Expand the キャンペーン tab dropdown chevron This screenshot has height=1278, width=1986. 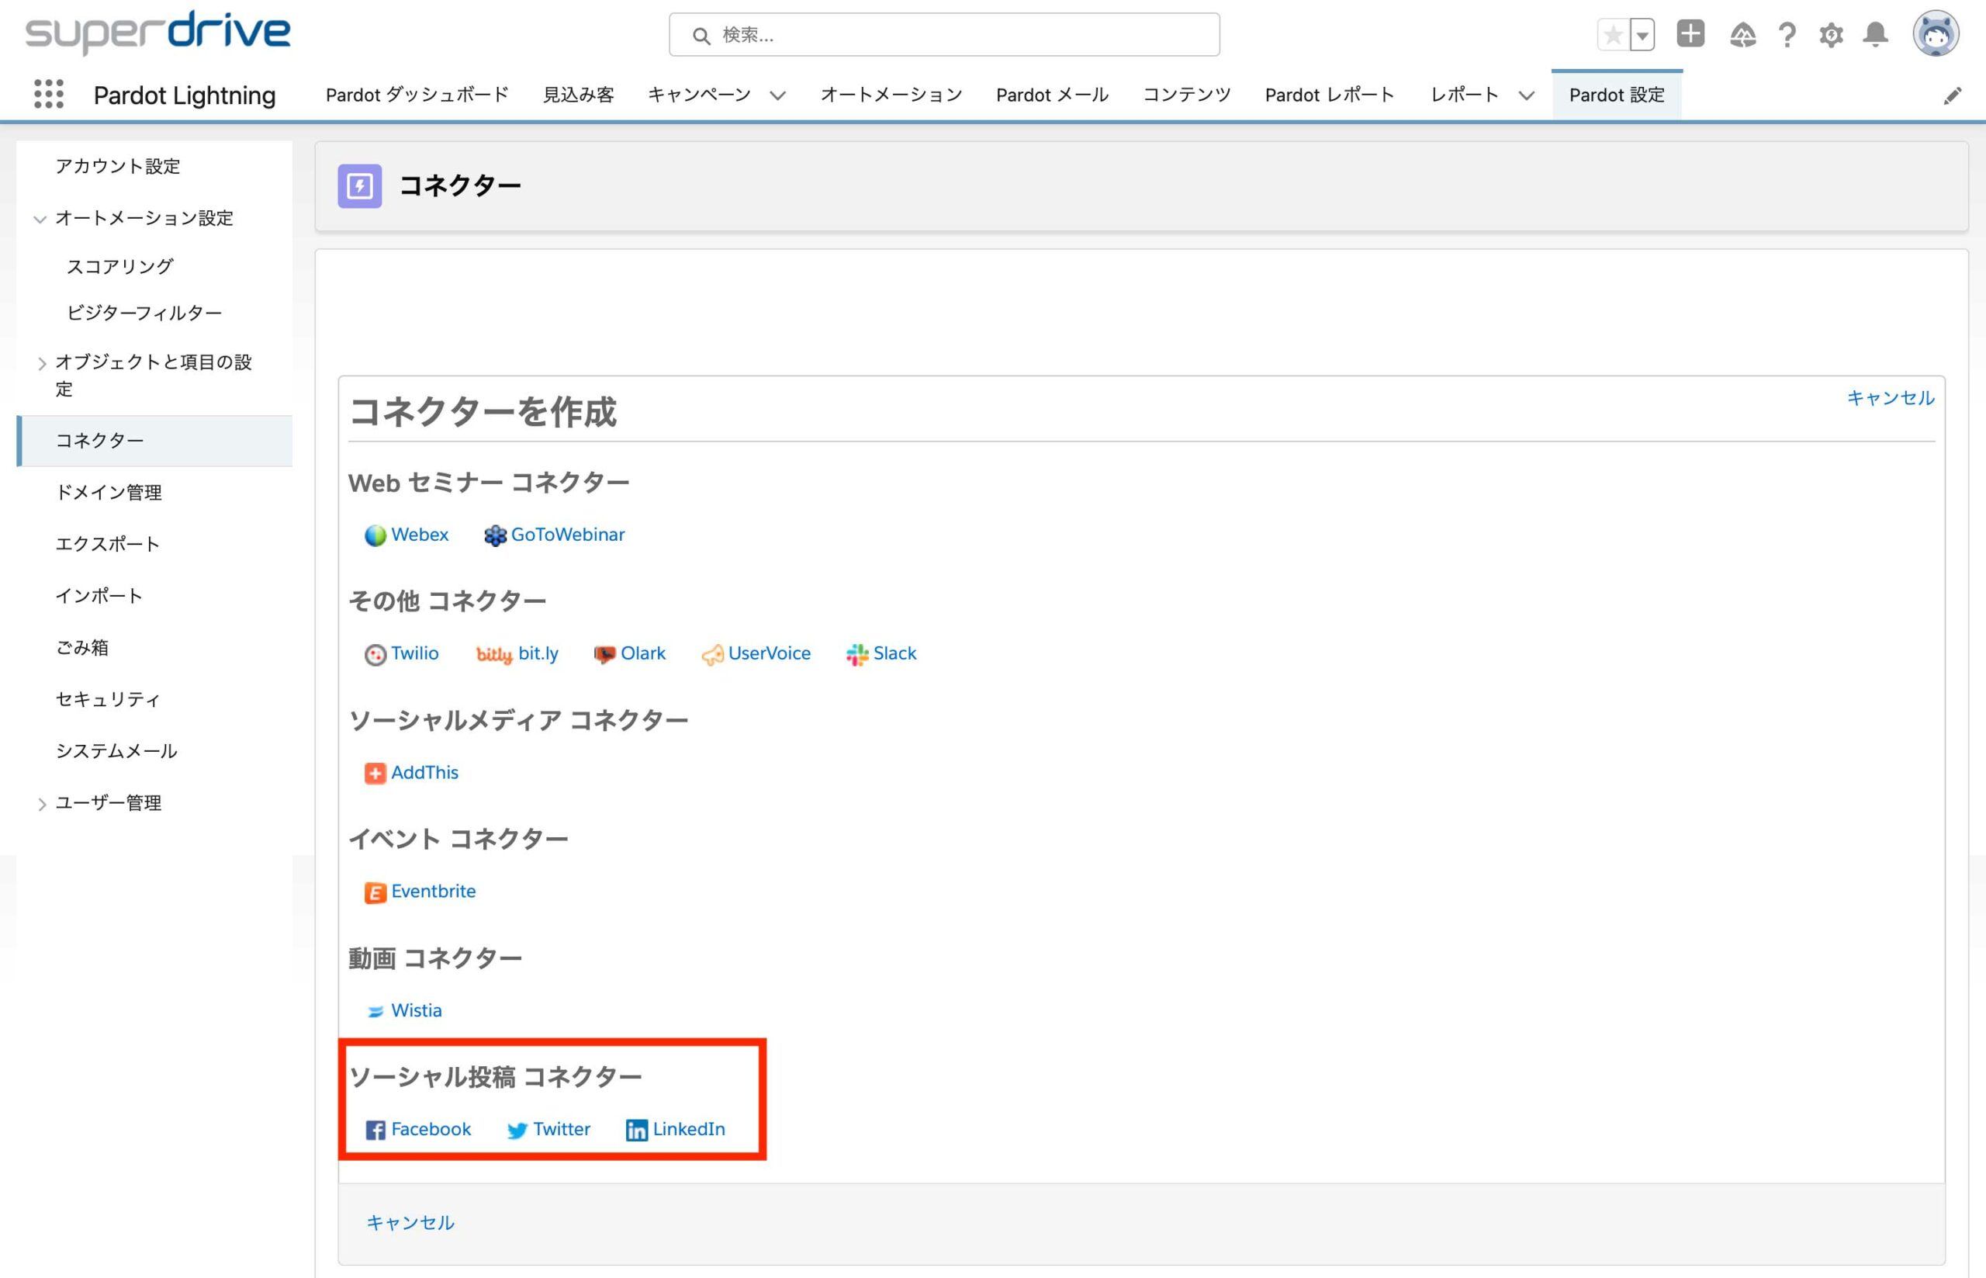[x=777, y=95]
